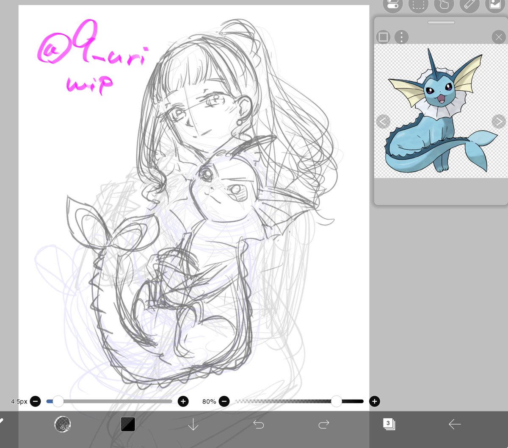The height and width of the screenshot is (448, 508).
Task: Undo the last stroke
Action: tap(258, 424)
